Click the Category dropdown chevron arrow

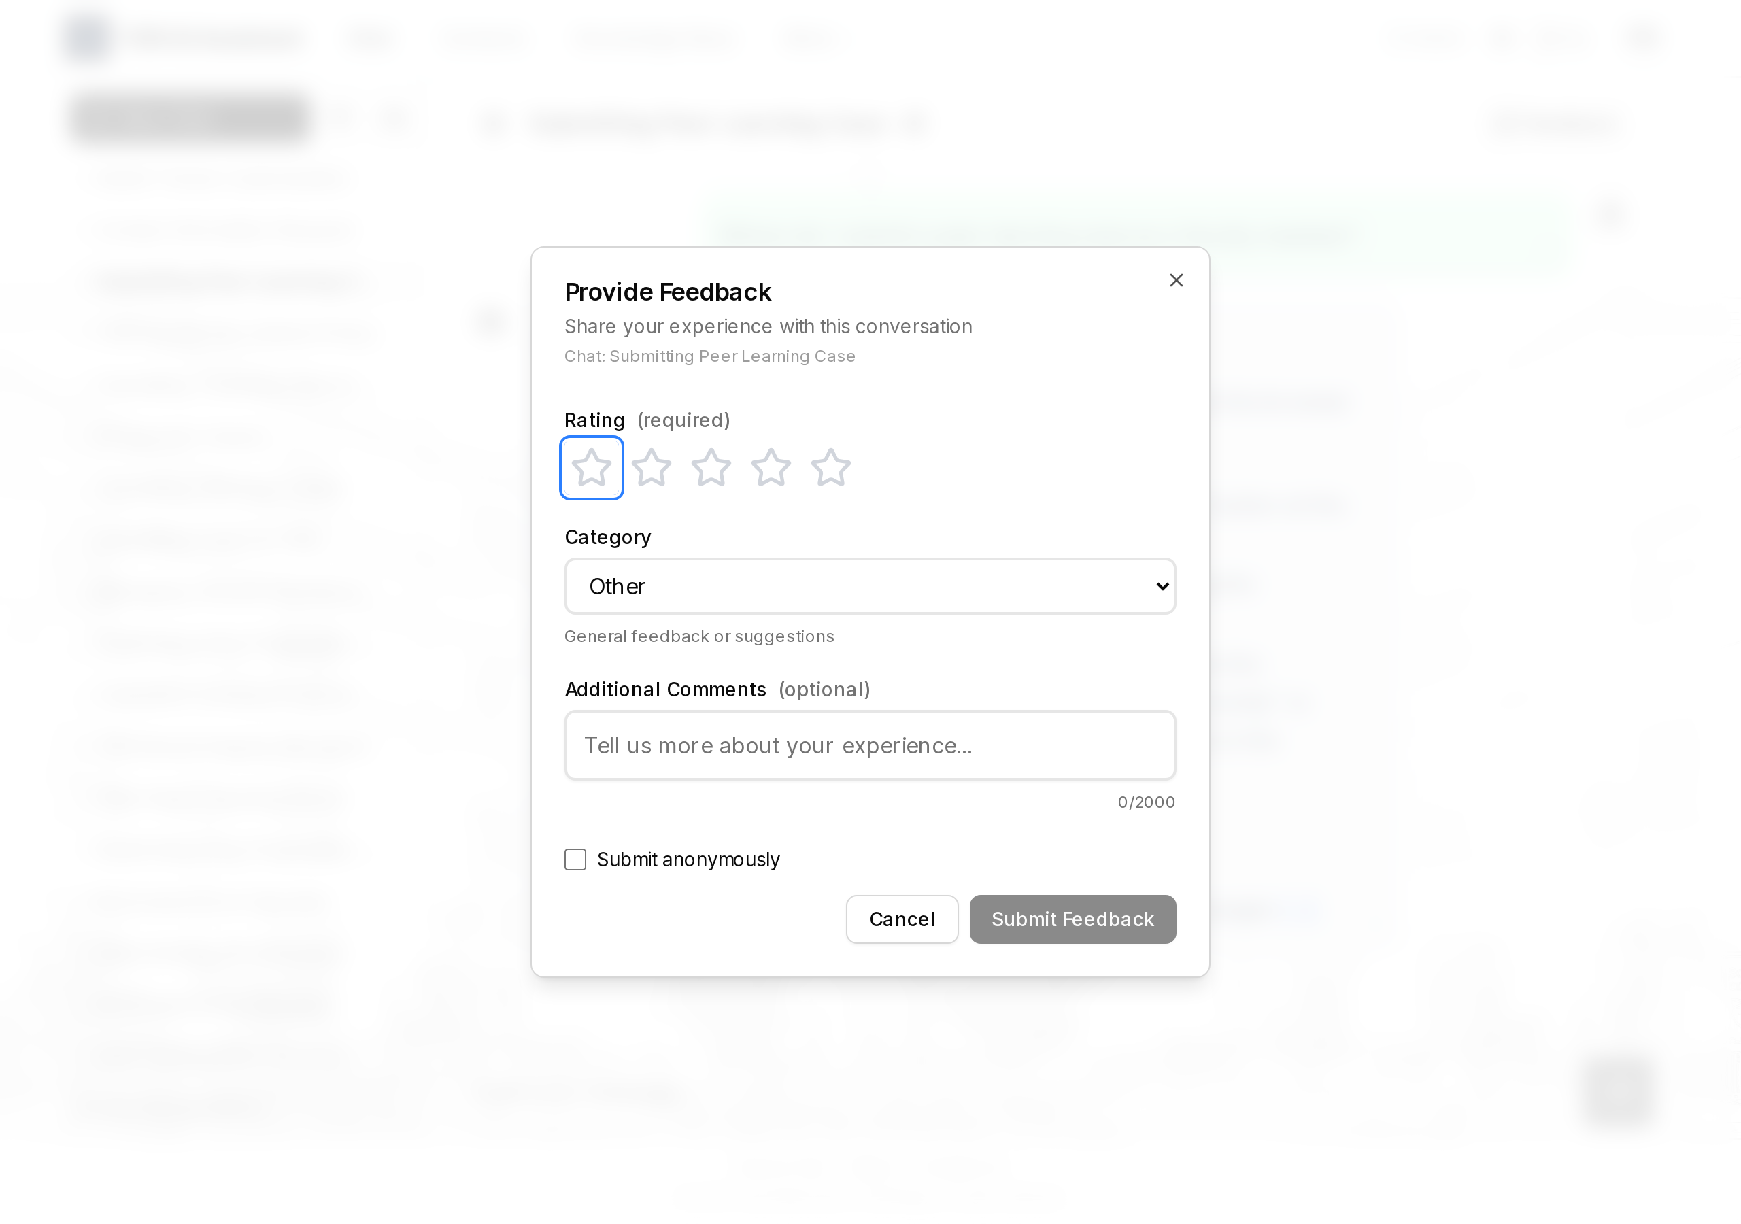point(1162,586)
